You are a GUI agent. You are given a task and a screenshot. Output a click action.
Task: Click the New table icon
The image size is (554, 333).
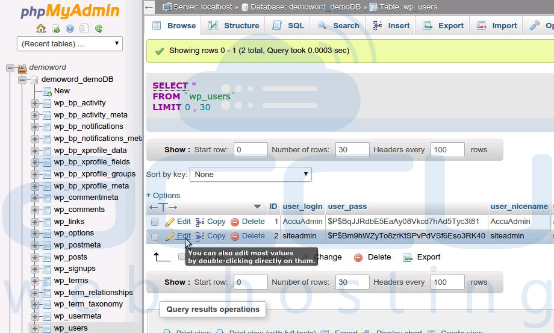pyautogui.click(x=47, y=92)
